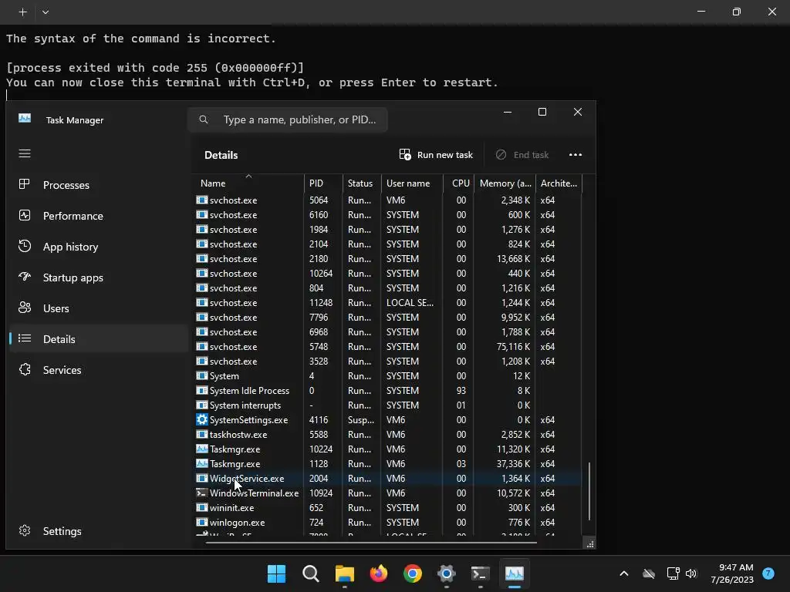The image size is (790, 592).
Task: Select the taskhostw.exe process
Action: 387,435
